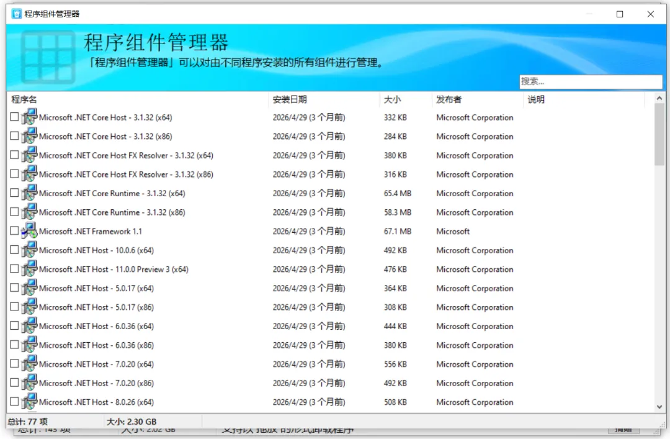Select checkbox of .NET Host 11.0.0 Preview 3
Screen dimensions: 670x439
coord(14,268)
